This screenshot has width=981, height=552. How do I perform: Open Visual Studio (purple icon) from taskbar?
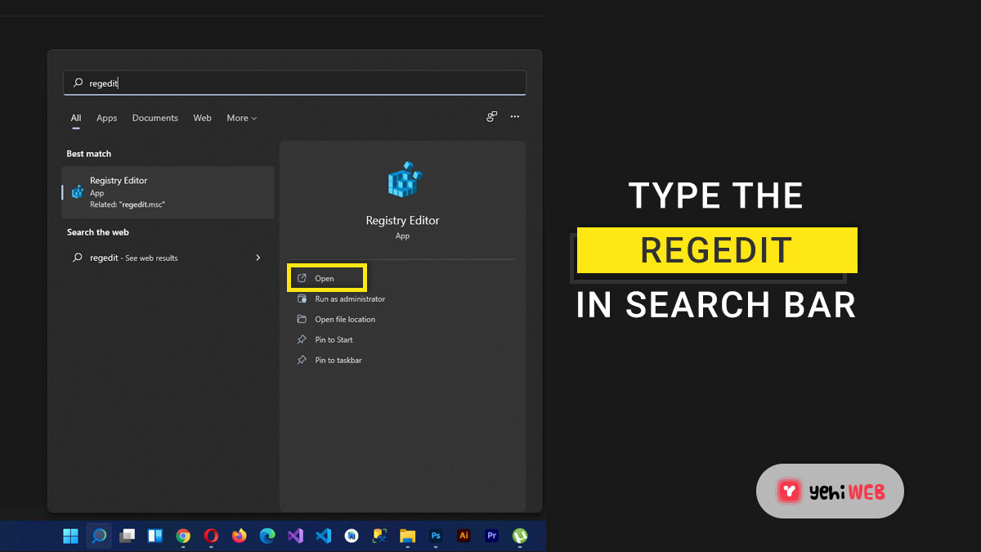pos(295,536)
